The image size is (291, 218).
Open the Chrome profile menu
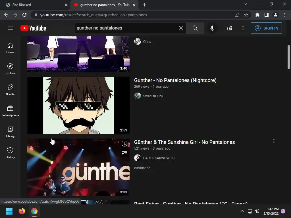(276, 15)
